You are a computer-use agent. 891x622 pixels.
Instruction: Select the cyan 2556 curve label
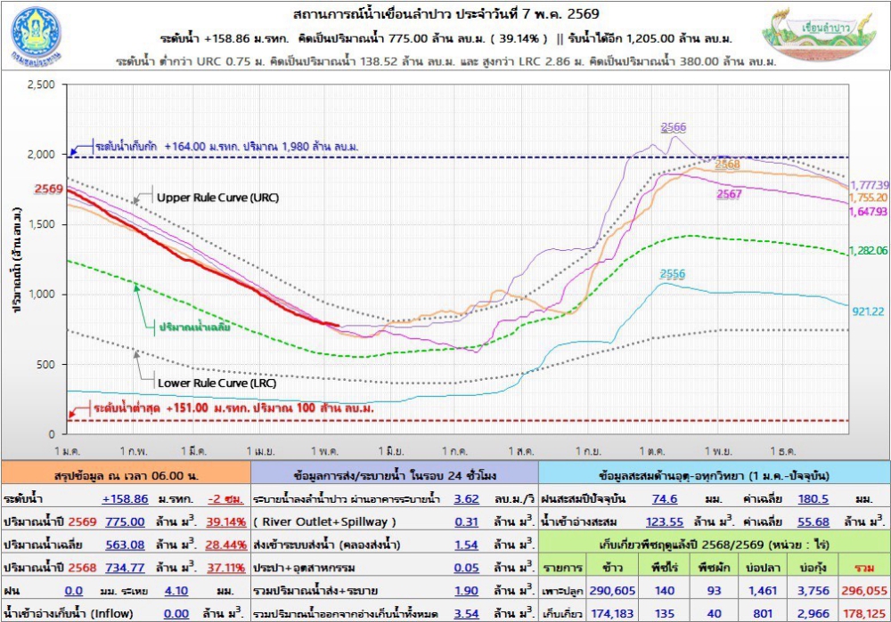[x=672, y=274]
